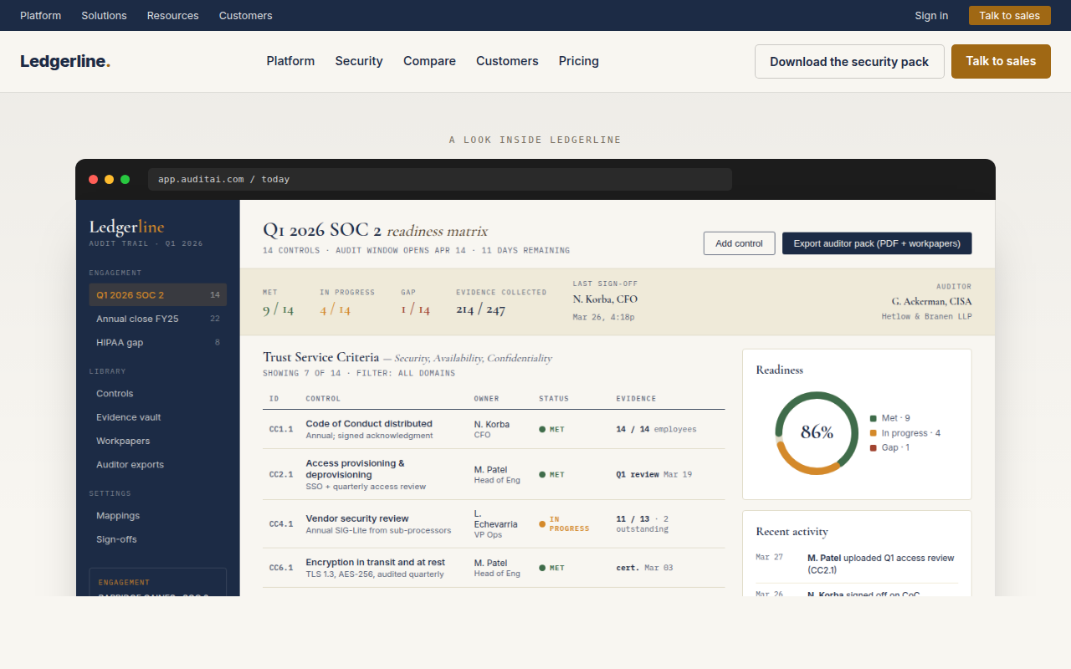The width and height of the screenshot is (1071, 669).
Task: Click Export auditor pack (PDF + workpapers)
Action: coord(877,243)
